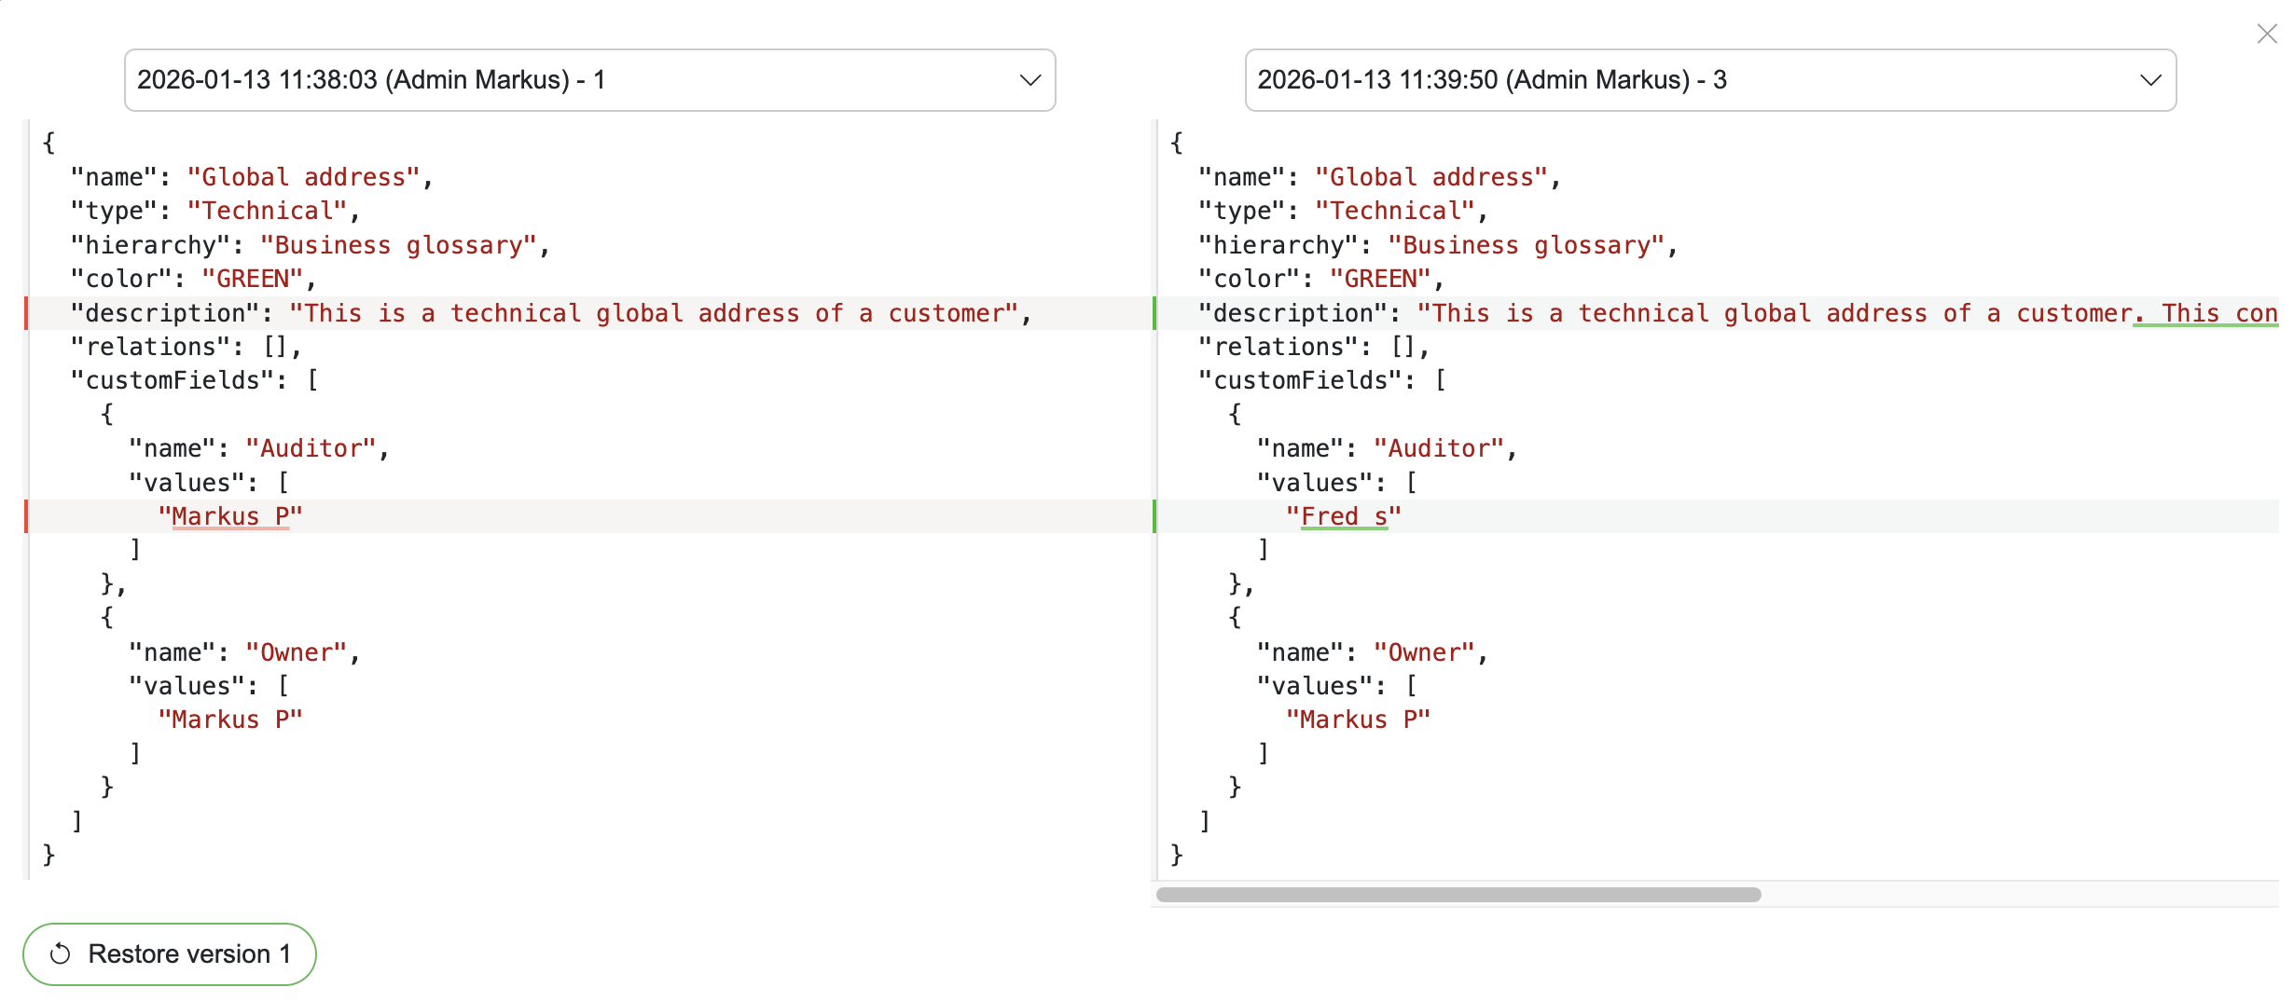
Task: Click "Global address" name in left pane
Action: 303,177
